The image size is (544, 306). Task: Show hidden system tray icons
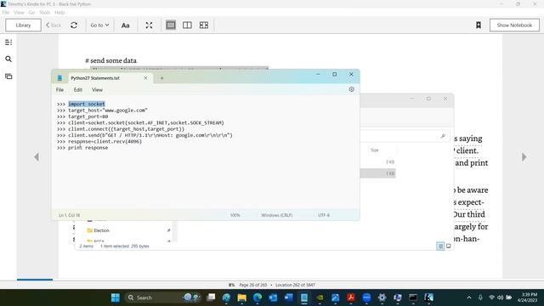pos(469,297)
